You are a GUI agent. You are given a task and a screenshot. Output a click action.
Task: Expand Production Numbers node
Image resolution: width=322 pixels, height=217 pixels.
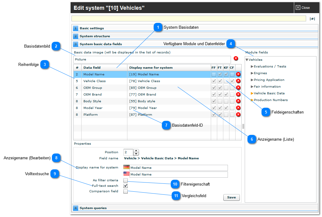coord(252,100)
